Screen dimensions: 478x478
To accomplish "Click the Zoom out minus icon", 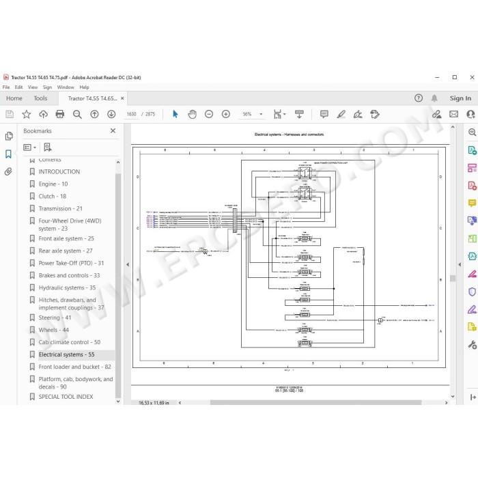I will pyautogui.click(x=209, y=114).
